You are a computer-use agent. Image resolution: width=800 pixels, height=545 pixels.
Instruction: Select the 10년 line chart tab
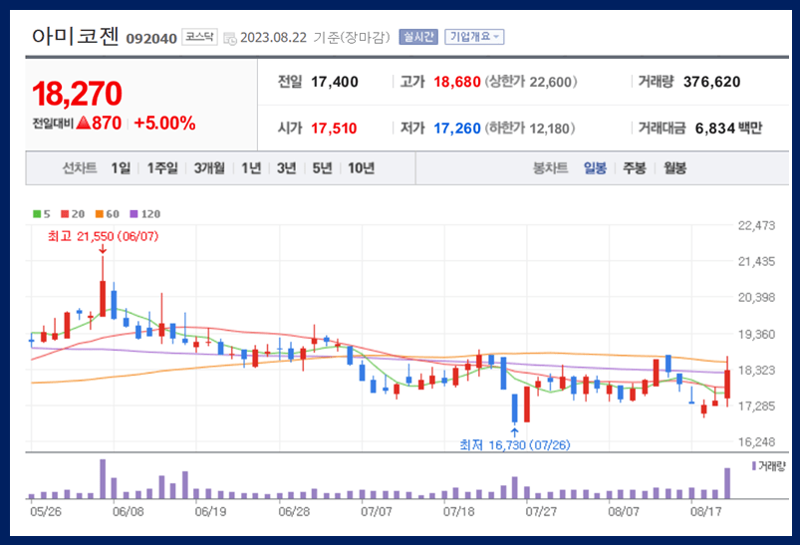[362, 168]
